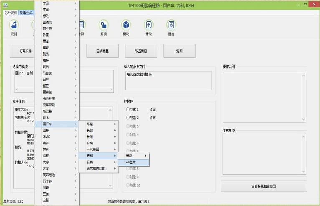Open the 日产 brand menu entry
Viewport: 320px width, 206px height.
coord(56,80)
